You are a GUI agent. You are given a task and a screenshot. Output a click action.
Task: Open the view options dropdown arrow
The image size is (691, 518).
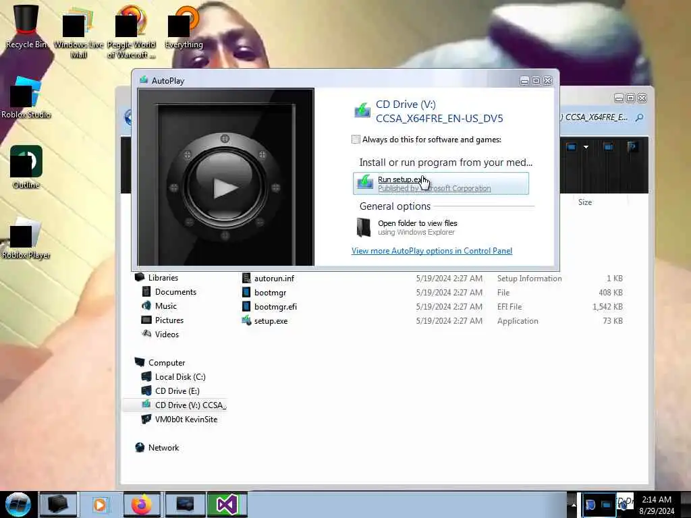pos(586,147)
